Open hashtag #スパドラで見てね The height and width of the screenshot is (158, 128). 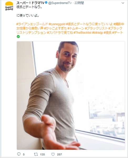(x=60, y=33)
